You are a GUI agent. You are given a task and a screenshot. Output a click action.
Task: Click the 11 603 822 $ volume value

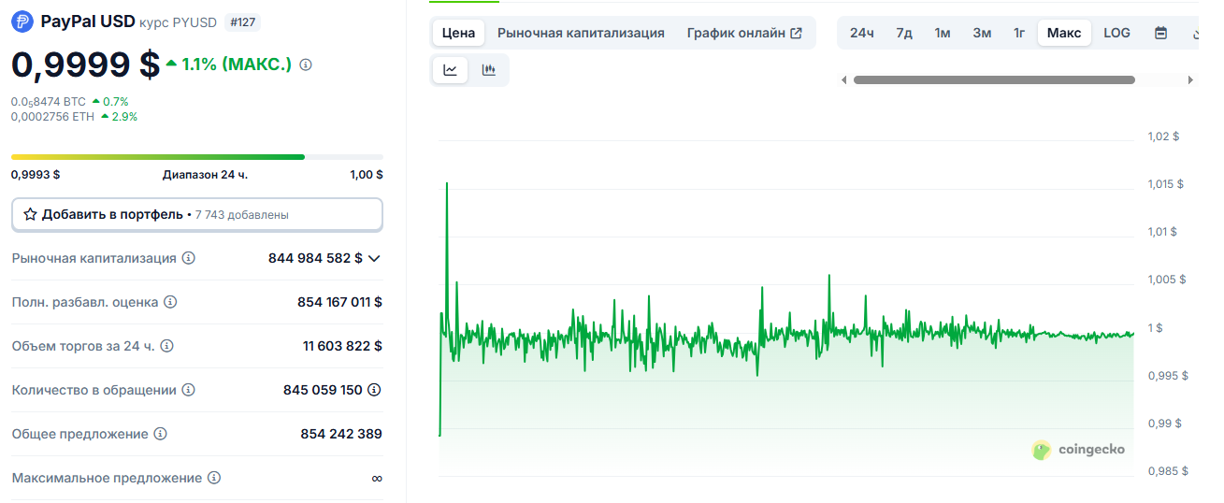tap(342, 346)
